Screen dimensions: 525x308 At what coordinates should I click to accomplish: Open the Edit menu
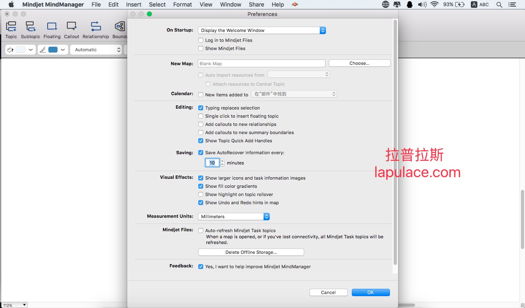pyautogui.click(x=113, y=5)
